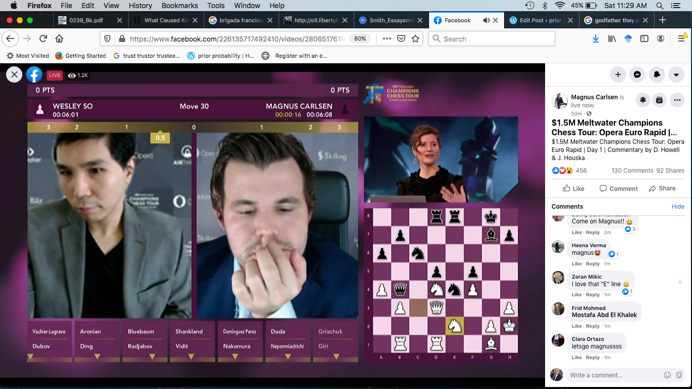
Task: Open the Facebook notifications bell
Action: point(657,74)
